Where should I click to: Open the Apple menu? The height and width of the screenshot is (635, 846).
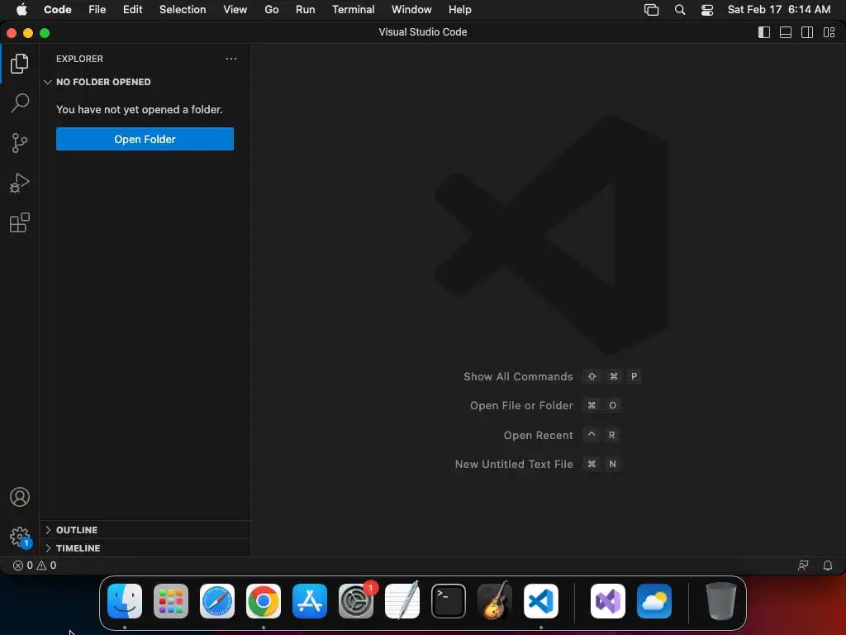pos(21,10)
